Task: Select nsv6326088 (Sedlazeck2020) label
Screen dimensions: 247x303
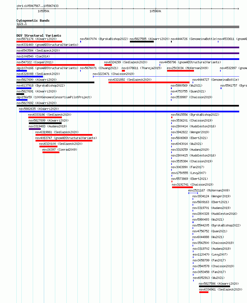Action: (x=38, y=74)
